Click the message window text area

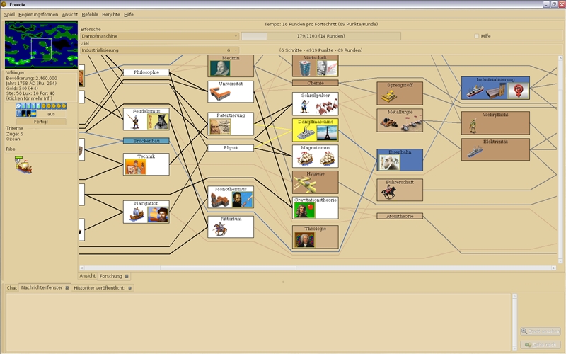tap(258, 321)
